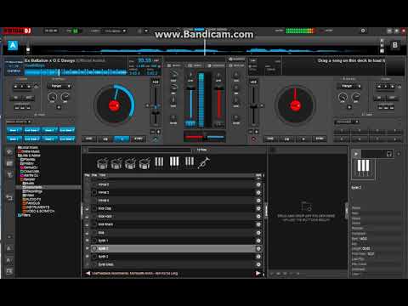Click the play button on deck B
Viewport: 408px width, 306px height.
(x=303, y=139)
